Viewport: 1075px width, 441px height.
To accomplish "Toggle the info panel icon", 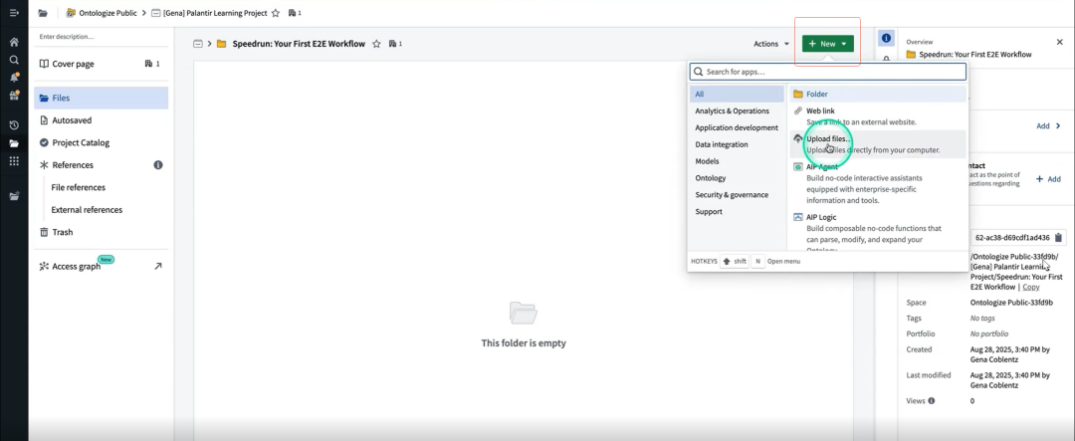I will 886,39.
